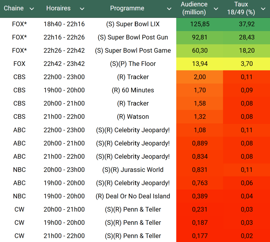This screenshot has width=270, height=242.
Task: Click the 20h00 - 23h00 NBC time slot
Action: 64,170
